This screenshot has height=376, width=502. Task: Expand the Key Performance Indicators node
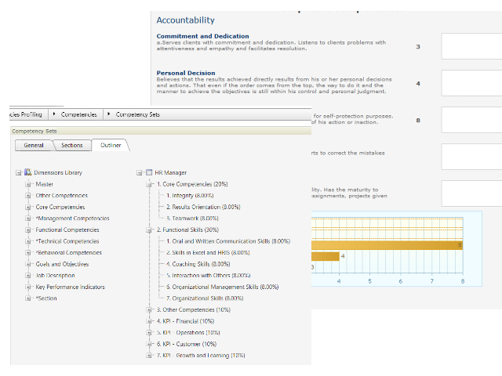tap(28, 287)
